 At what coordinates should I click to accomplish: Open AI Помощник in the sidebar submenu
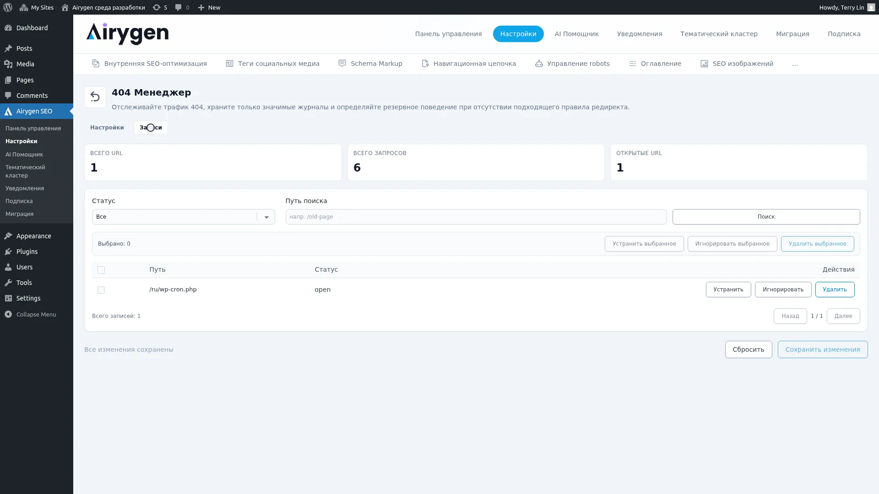[24, 155]
